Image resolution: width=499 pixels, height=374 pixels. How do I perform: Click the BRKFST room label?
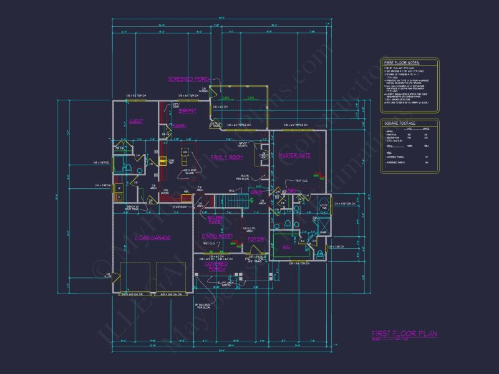[188, 111]
